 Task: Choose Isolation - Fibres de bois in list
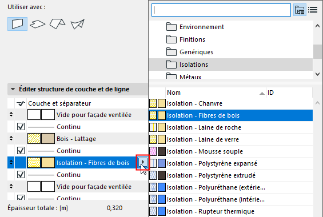coord(231,115)
